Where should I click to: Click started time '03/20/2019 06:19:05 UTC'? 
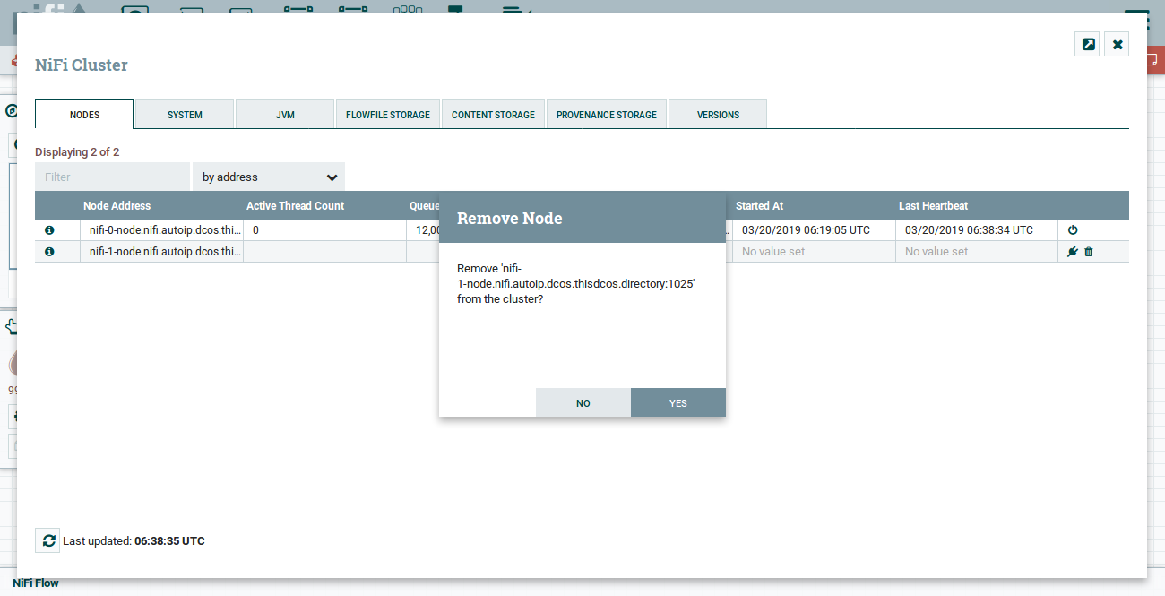(806, 230)
